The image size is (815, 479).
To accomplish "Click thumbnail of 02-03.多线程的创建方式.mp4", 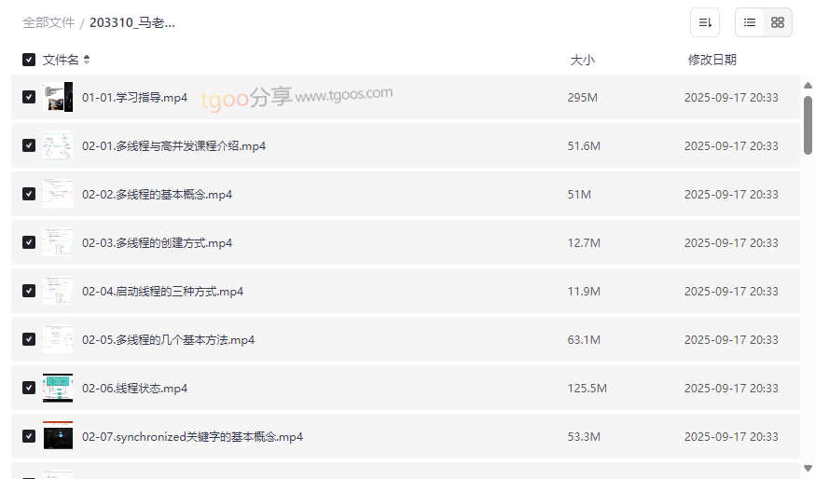I will tap(58, 242).
